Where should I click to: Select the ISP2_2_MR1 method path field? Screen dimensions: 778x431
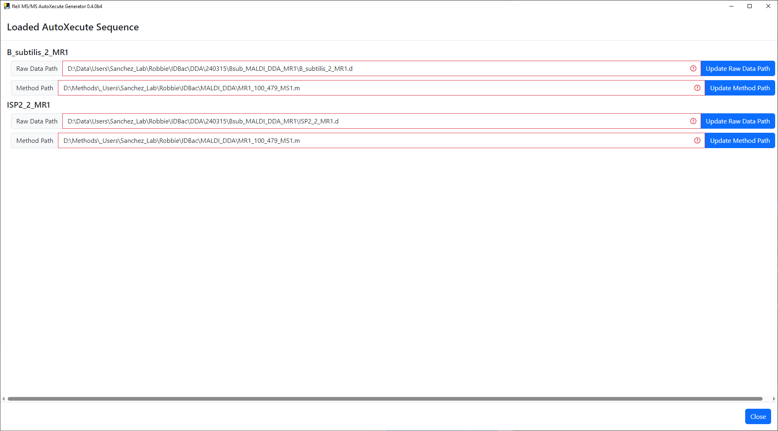pos(365,140)
